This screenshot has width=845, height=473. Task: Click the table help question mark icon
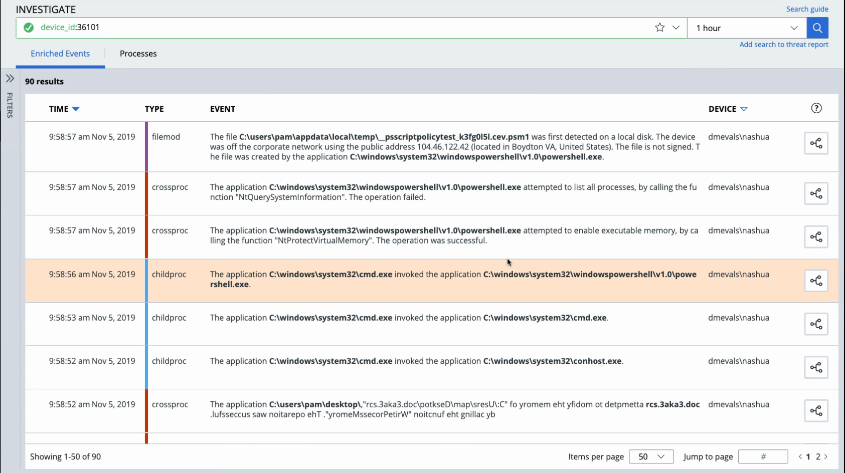coord(816,108)
